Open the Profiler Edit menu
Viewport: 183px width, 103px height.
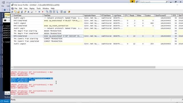(21, 9)
